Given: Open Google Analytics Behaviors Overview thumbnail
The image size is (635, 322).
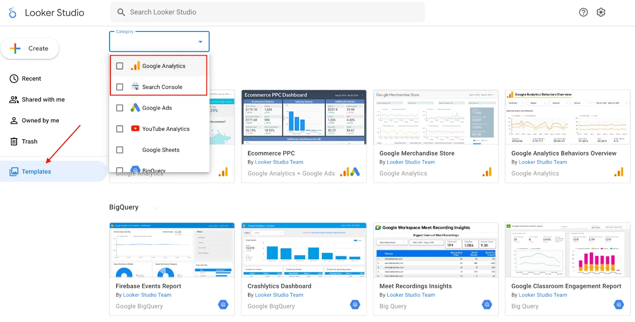Looking at the screenshot, I should [568, 117].
